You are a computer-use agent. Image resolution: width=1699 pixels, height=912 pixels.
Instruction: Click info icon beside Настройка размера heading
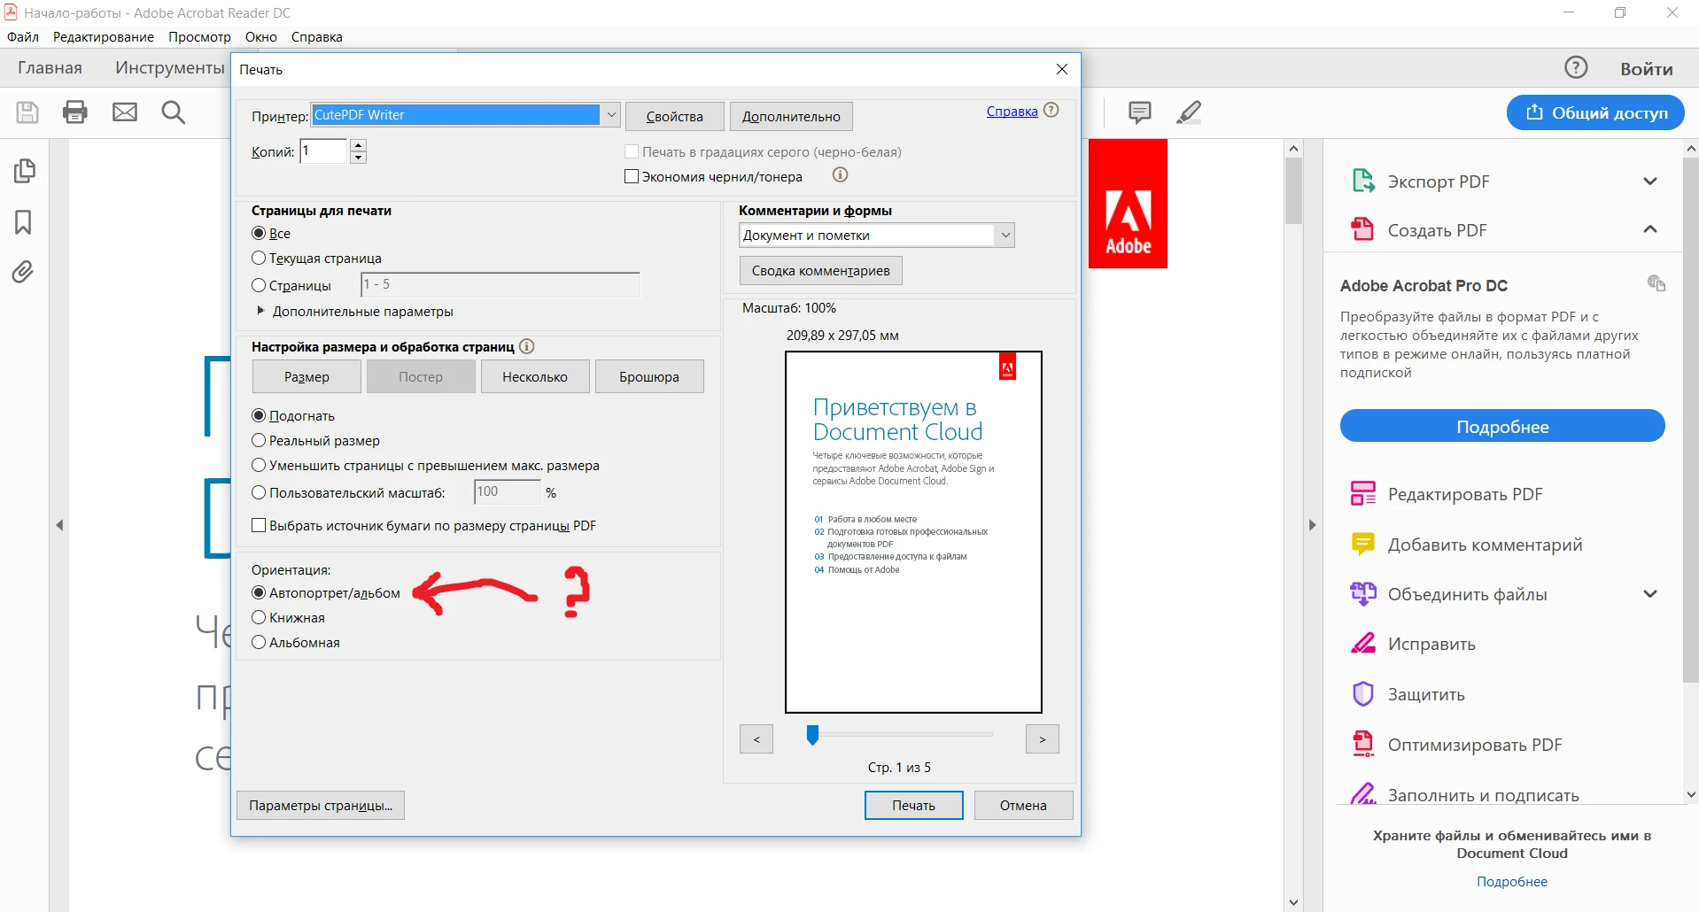tap(527, 346)
